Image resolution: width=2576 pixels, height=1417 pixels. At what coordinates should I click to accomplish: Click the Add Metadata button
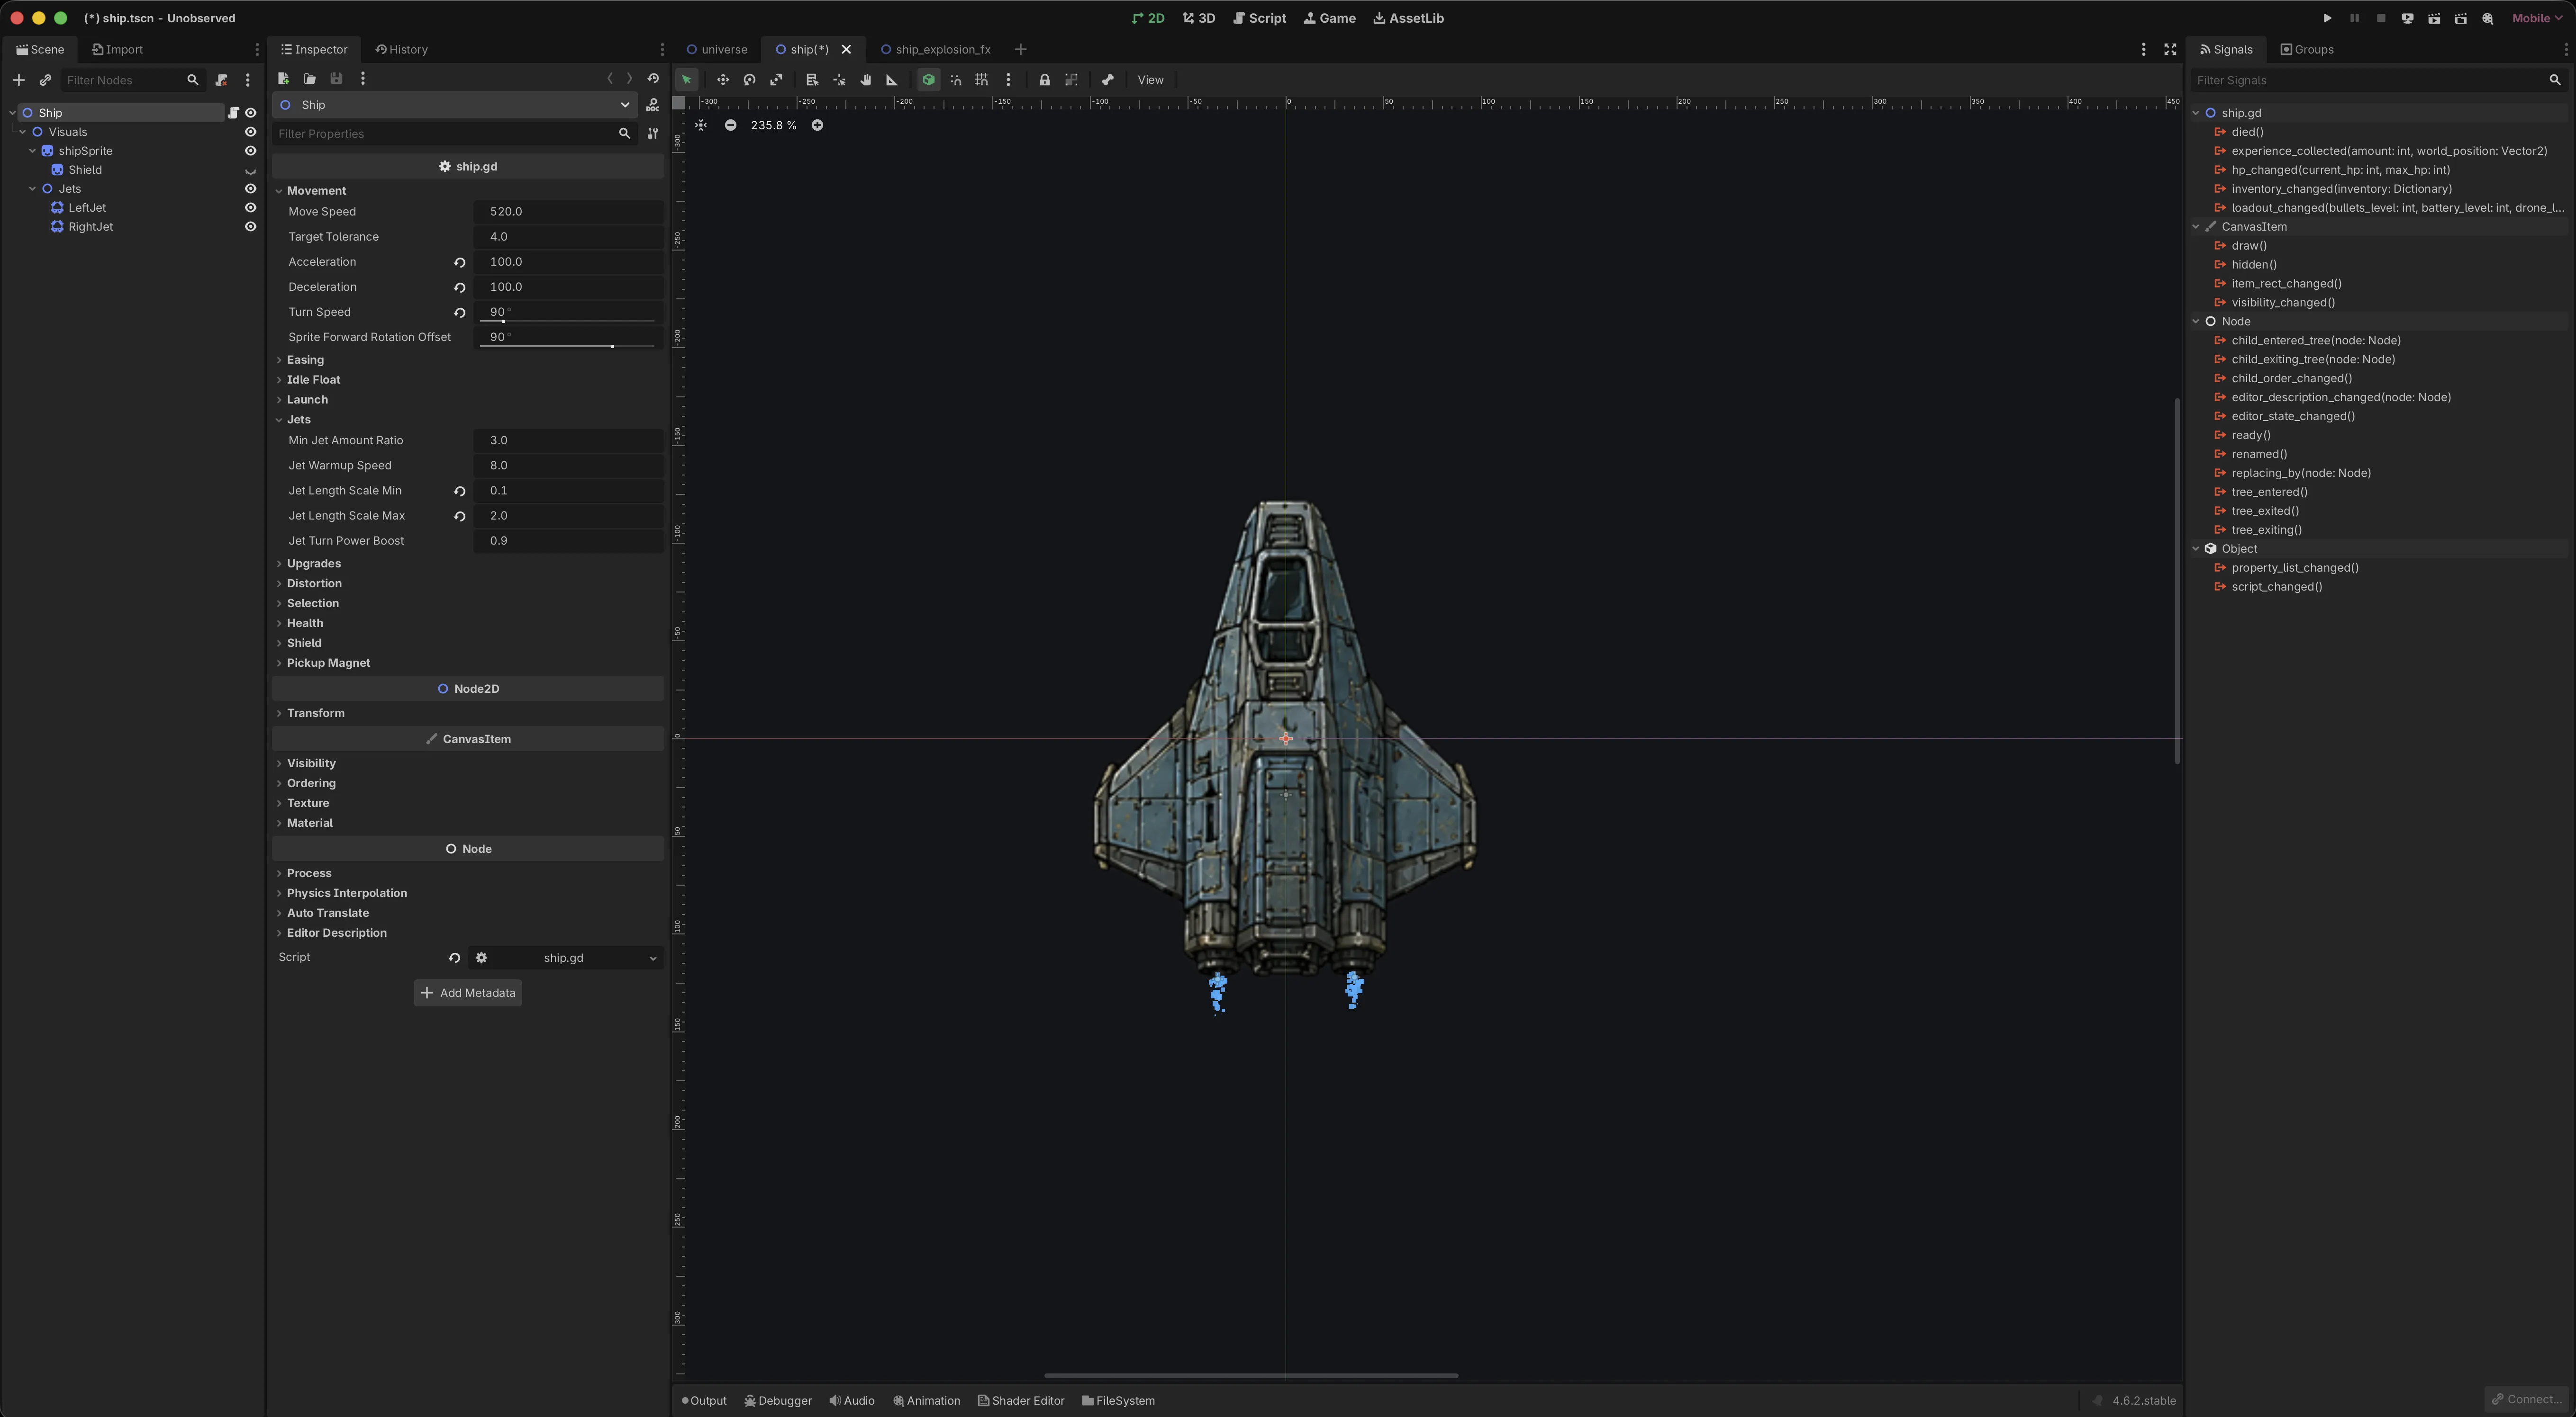[468, 993]
